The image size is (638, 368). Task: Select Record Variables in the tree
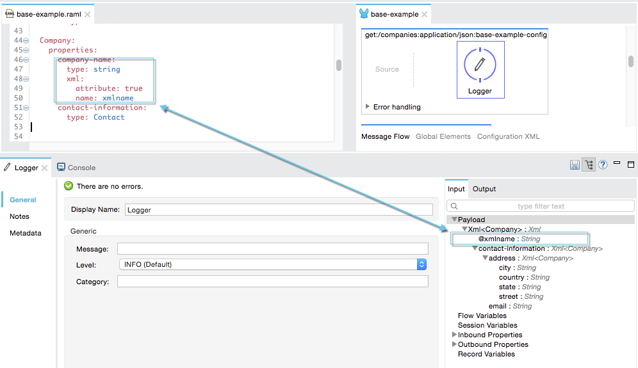tap(486, 354)
